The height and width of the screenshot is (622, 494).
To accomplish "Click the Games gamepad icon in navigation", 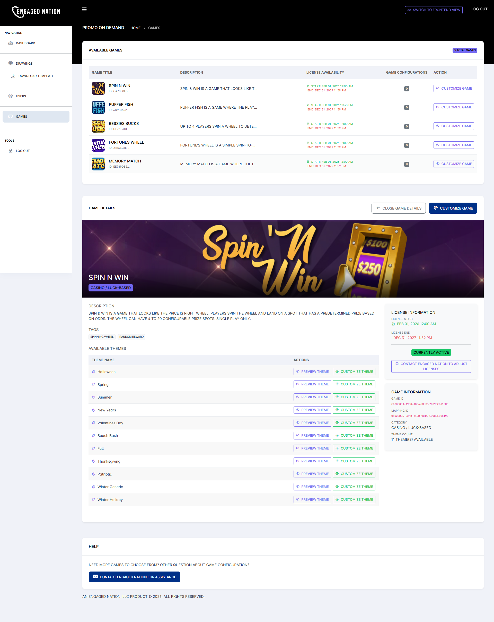I will pos(10,116).
